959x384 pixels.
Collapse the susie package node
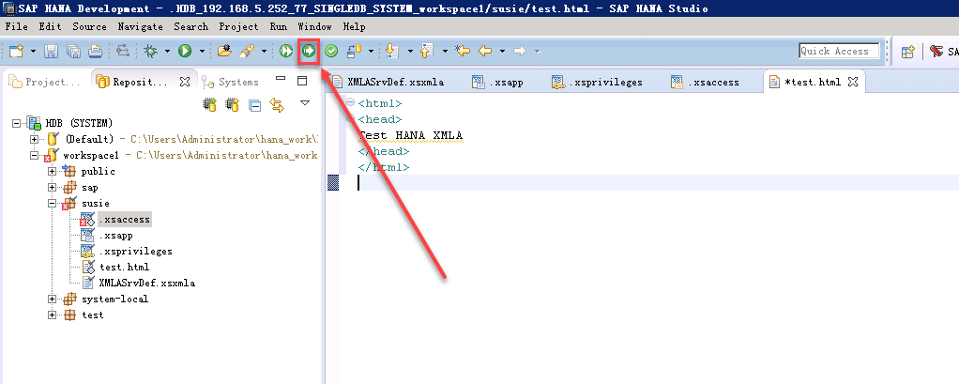(x=52, y=203)
